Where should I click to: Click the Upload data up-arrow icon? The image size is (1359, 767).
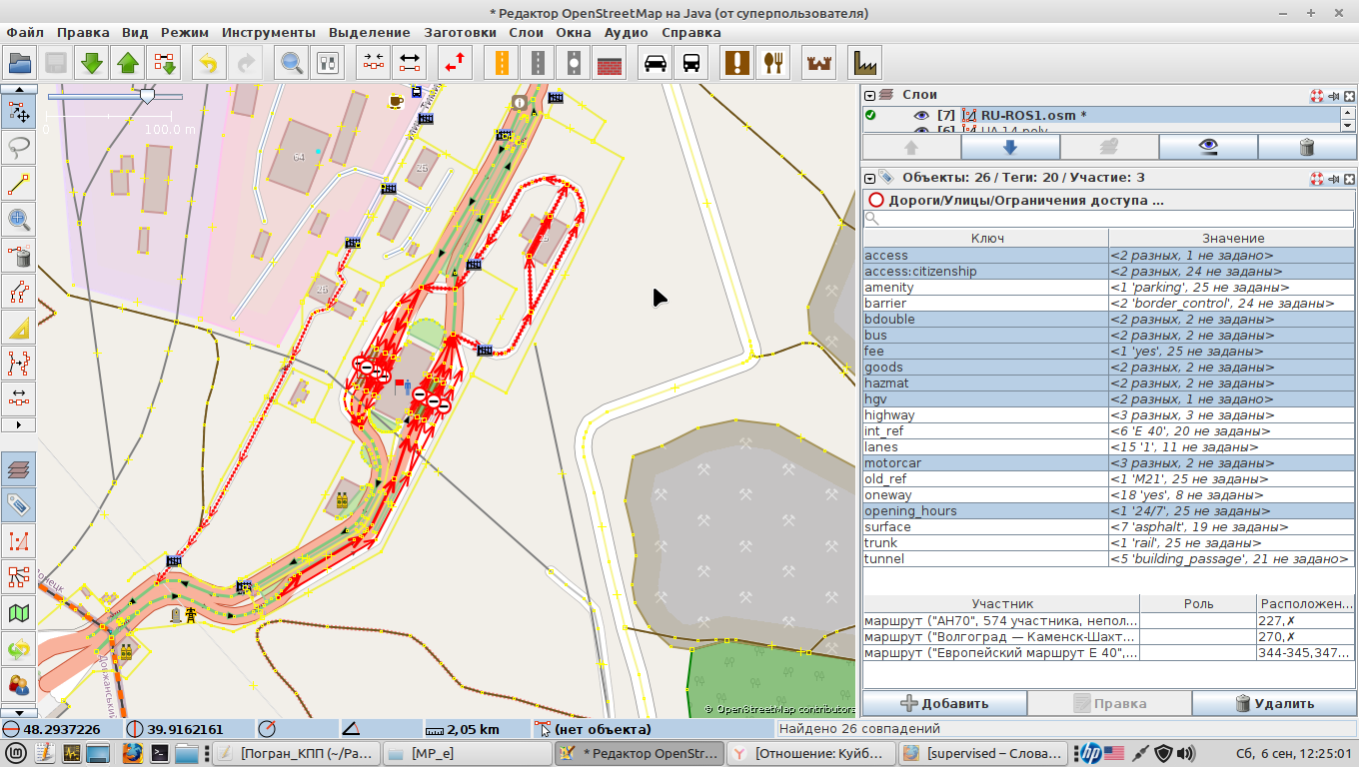[128, 63]
